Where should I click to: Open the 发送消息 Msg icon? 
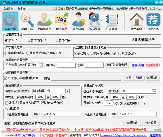click(61, 21)
